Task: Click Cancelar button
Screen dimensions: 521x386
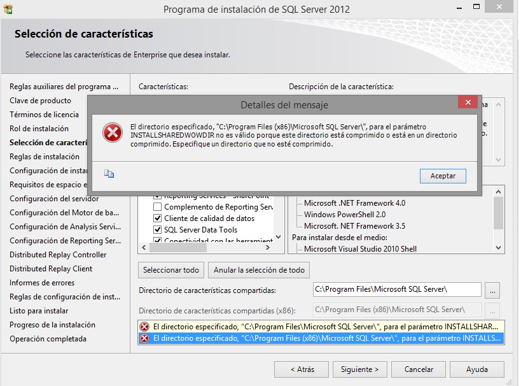Action: (419, 369)
